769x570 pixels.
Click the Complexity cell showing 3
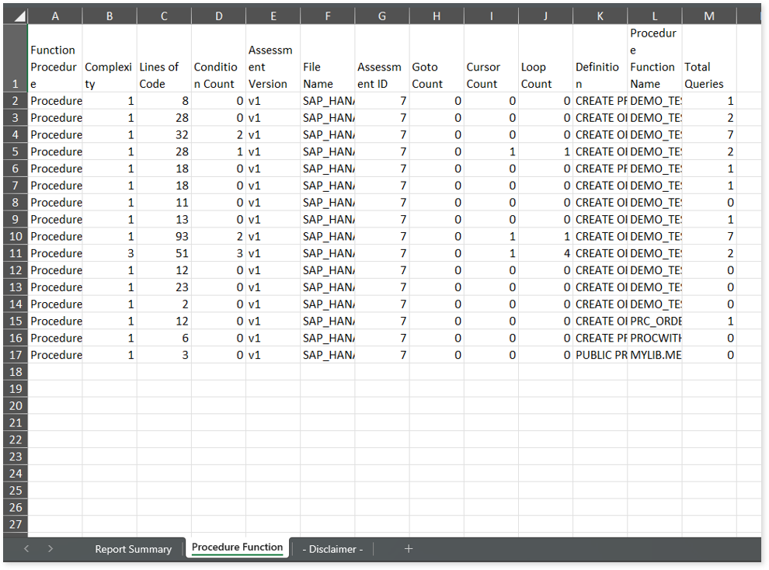pyautogui.click(x=110, y=253)
